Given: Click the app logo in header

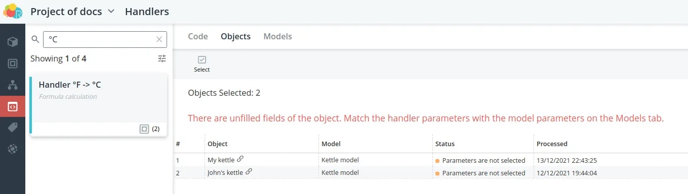Looking at the screenshot, I should point(13,11).
